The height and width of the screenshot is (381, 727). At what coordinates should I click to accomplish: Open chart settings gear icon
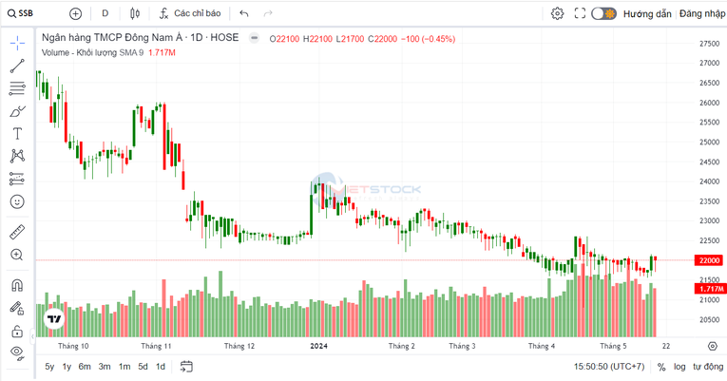[x=557, y=13]
